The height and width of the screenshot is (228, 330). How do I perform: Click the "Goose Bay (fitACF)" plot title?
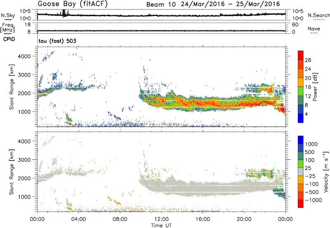[x=73, y=4]
